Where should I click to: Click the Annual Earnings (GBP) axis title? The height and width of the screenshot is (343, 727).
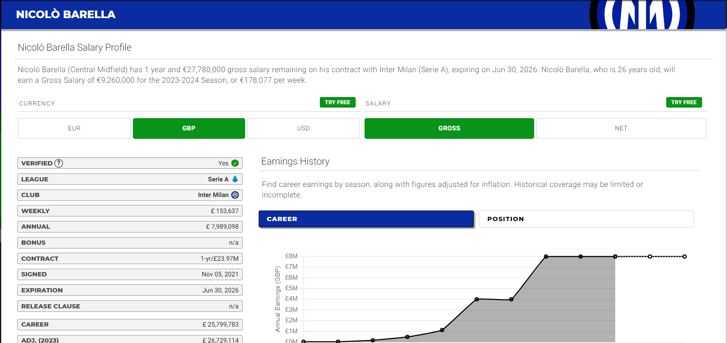(278, 299)
